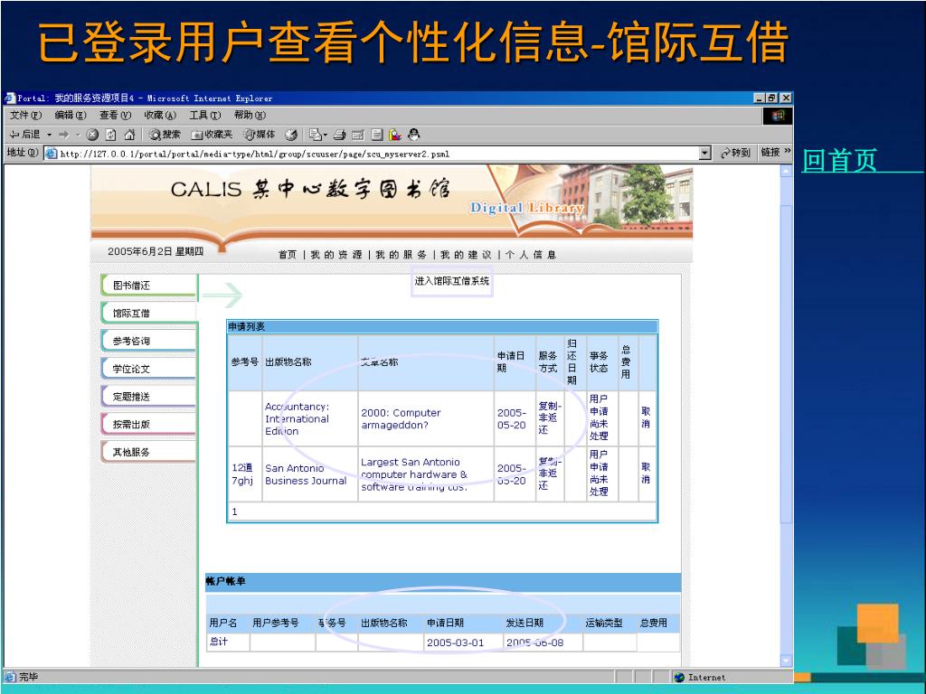Click the Print icon in toolbar
Image resolution: width=926 pixels, height=694 pixels.
(x=339, y=135)
